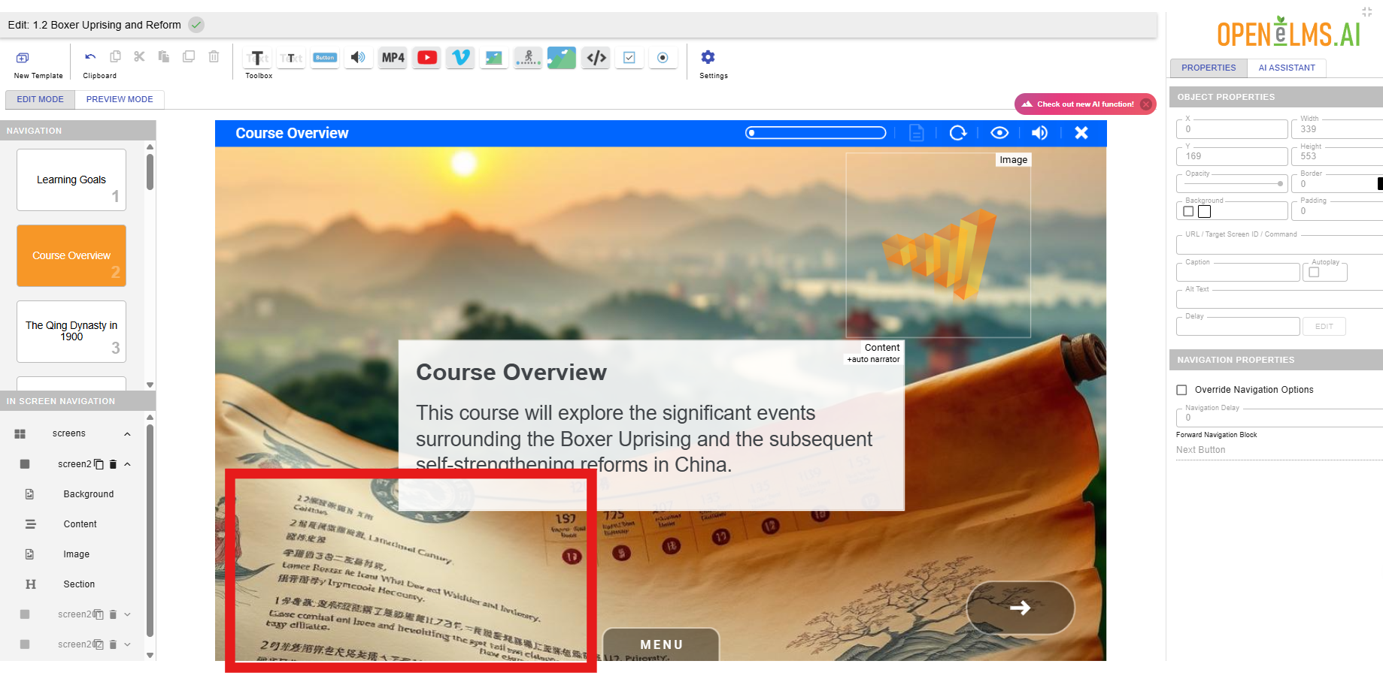This screenshot has width=1383, height=673.
Task: Collapse the screens tree group
Action: pyautogui.click(x=127, y=434)
